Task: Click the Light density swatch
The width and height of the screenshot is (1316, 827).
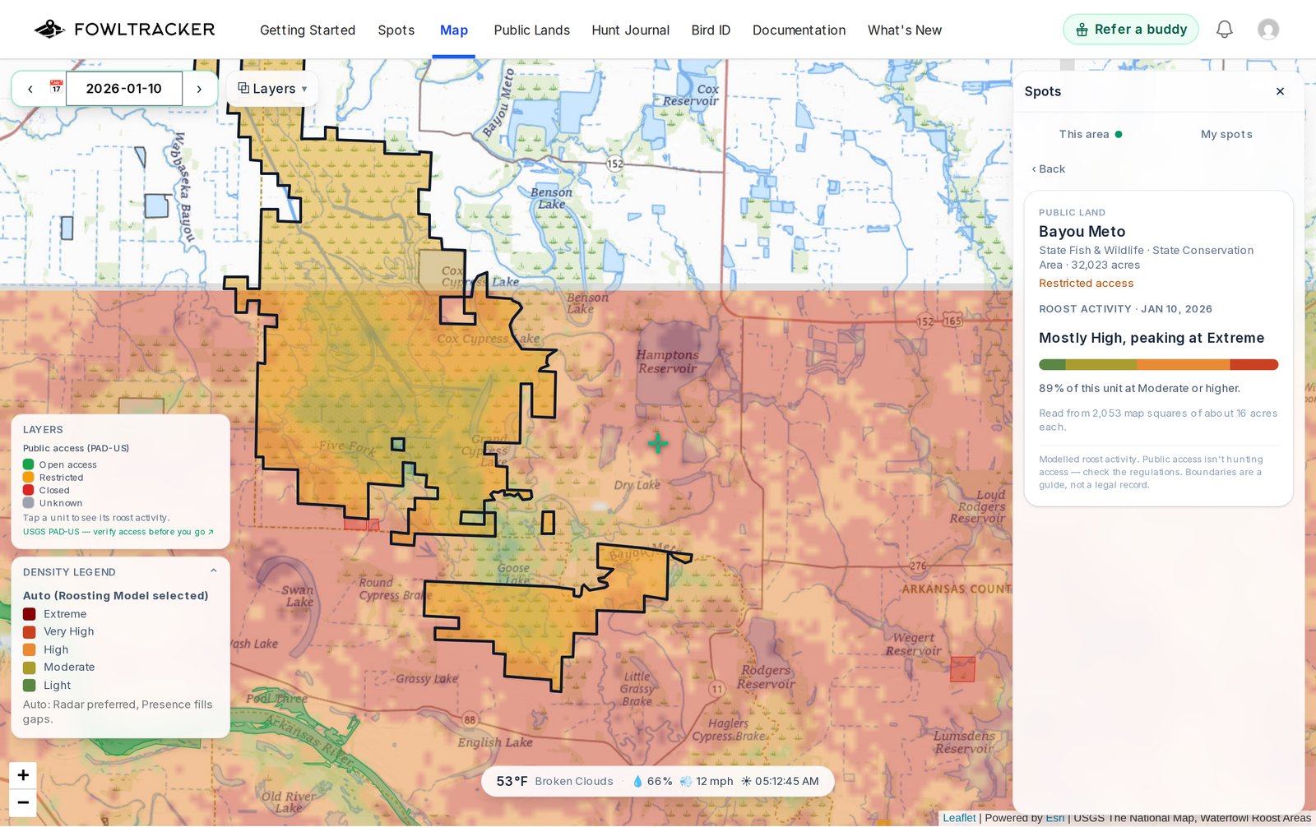Action: point(30,685)
